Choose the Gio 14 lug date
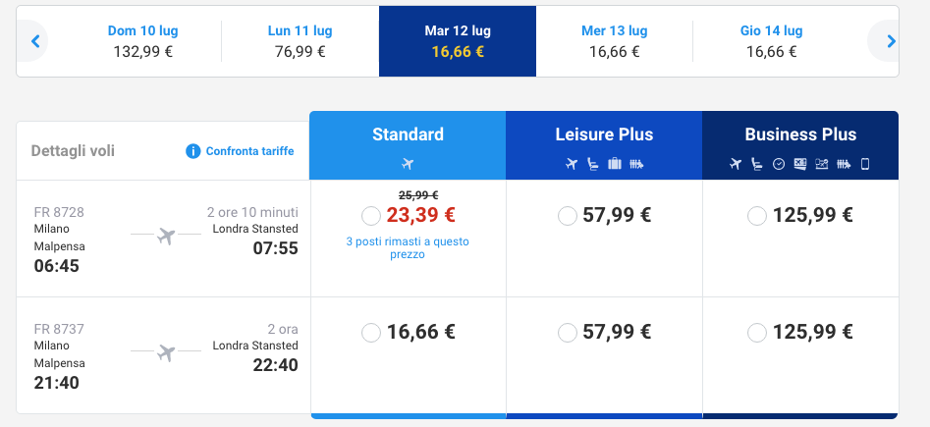930x427 pixels. (771, 41)
